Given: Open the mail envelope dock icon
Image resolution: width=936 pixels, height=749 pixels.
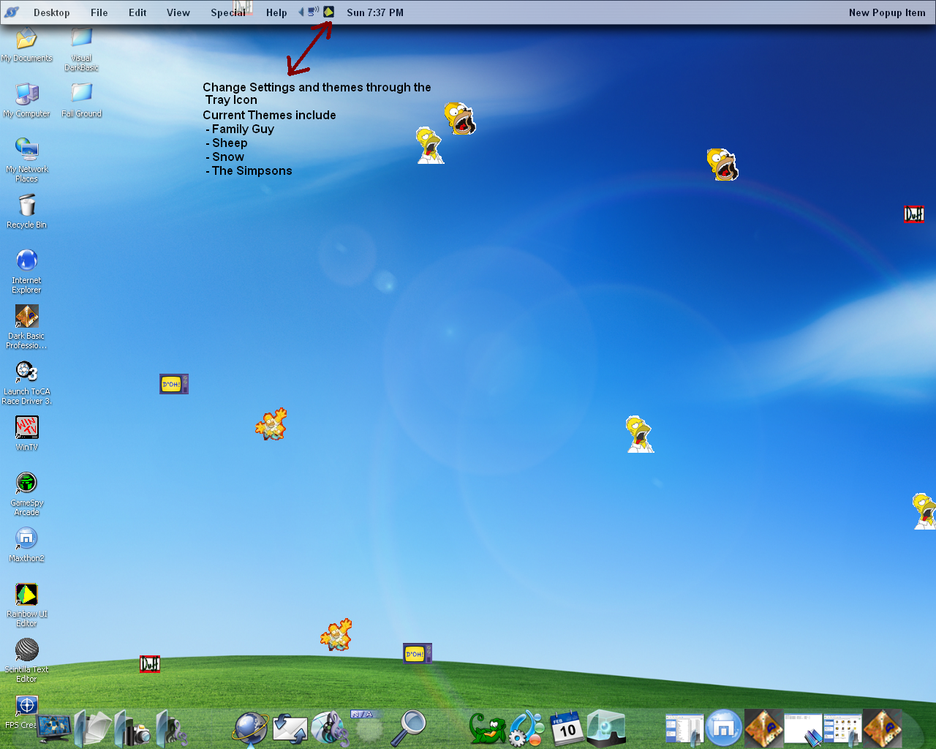Looking at the screenshot, I should 290,729.
